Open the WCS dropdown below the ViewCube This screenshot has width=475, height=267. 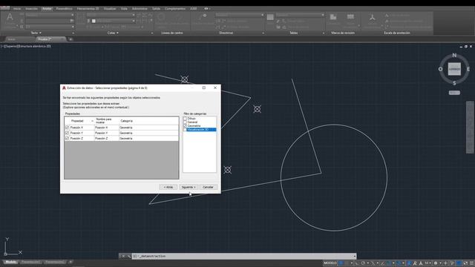[x=454, y=93]
